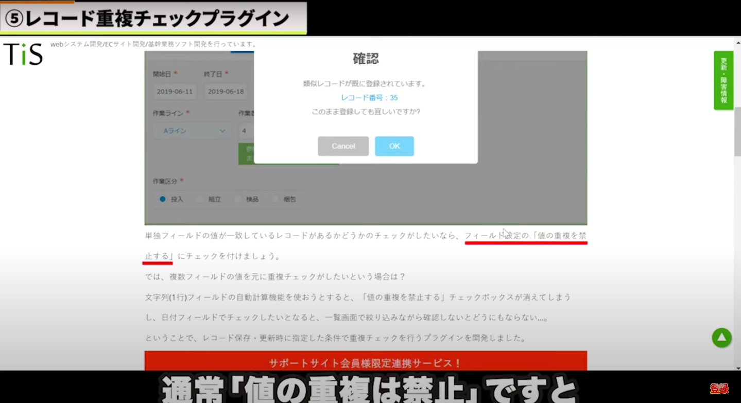This screenshot has width=741, height=403.
Task: Click the page vertical scrollbar thumb
Action: pos(737,131)
